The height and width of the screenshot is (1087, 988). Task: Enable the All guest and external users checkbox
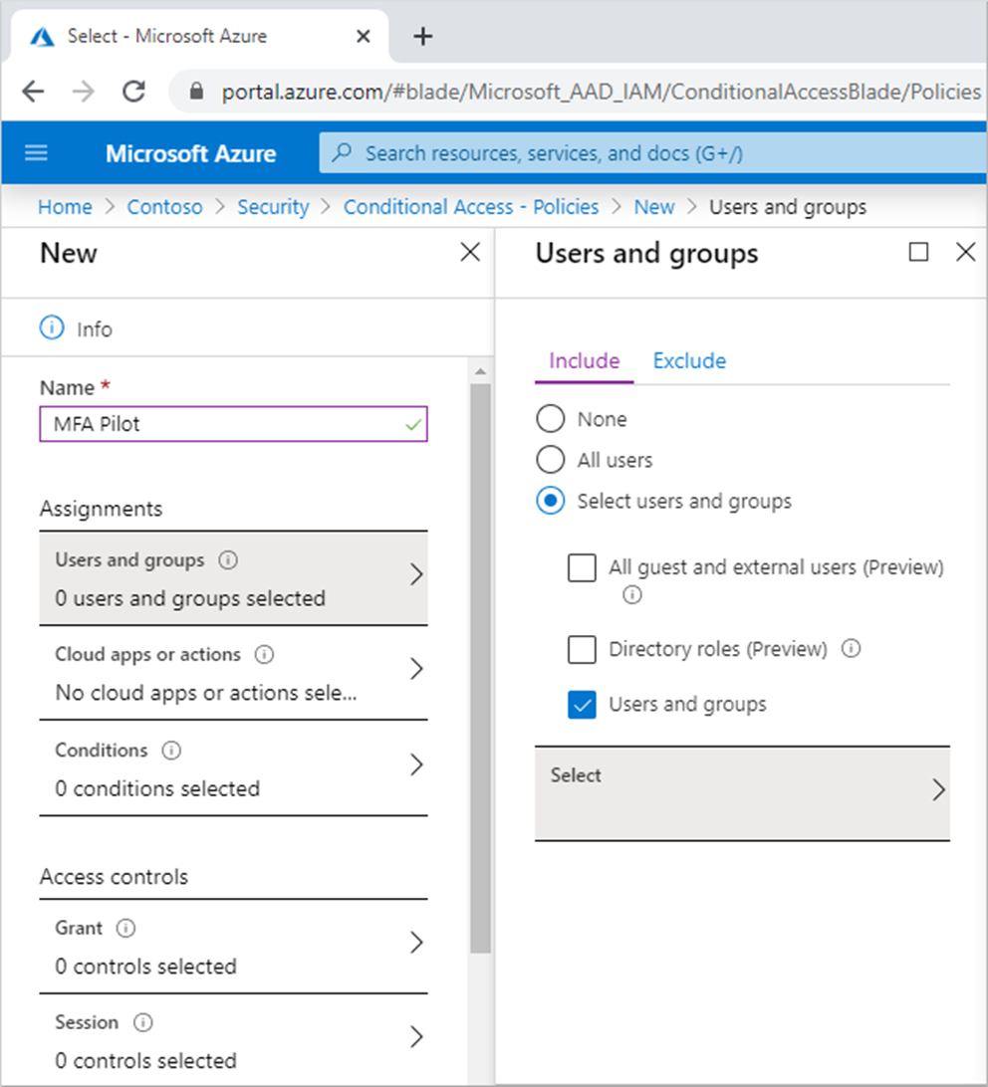[582, 567]
